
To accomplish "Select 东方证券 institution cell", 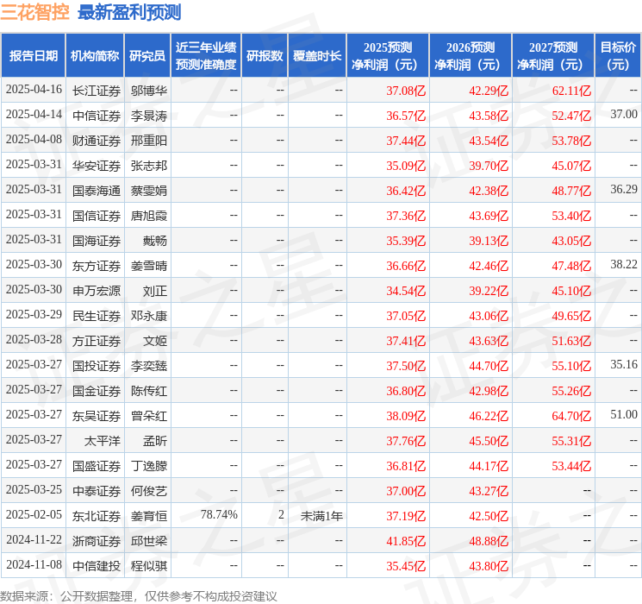I will tap(97, 266).
